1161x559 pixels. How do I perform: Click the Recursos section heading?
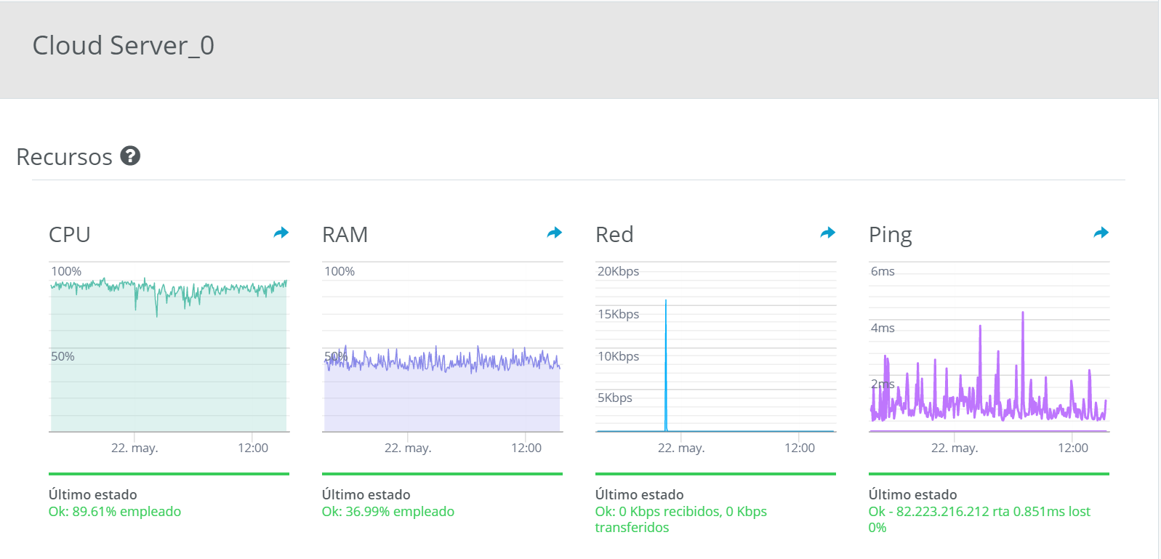click(x=65, y=157)
